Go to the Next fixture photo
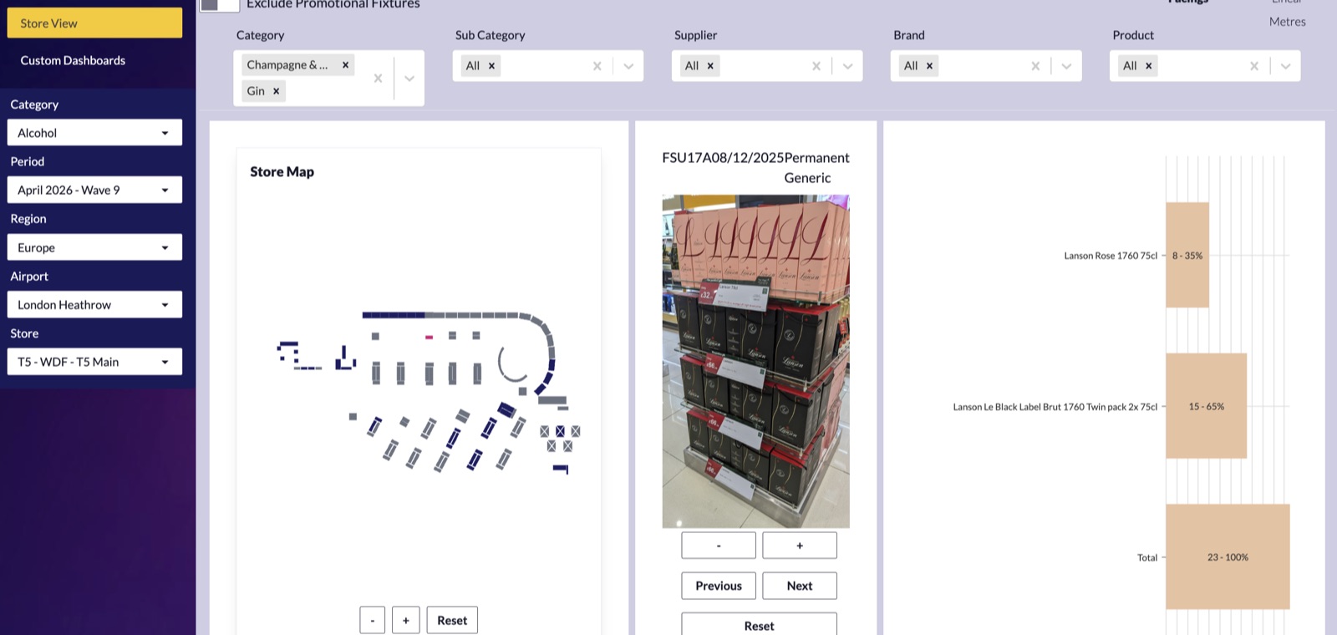1337x635 pixels. tap(800, 586)
